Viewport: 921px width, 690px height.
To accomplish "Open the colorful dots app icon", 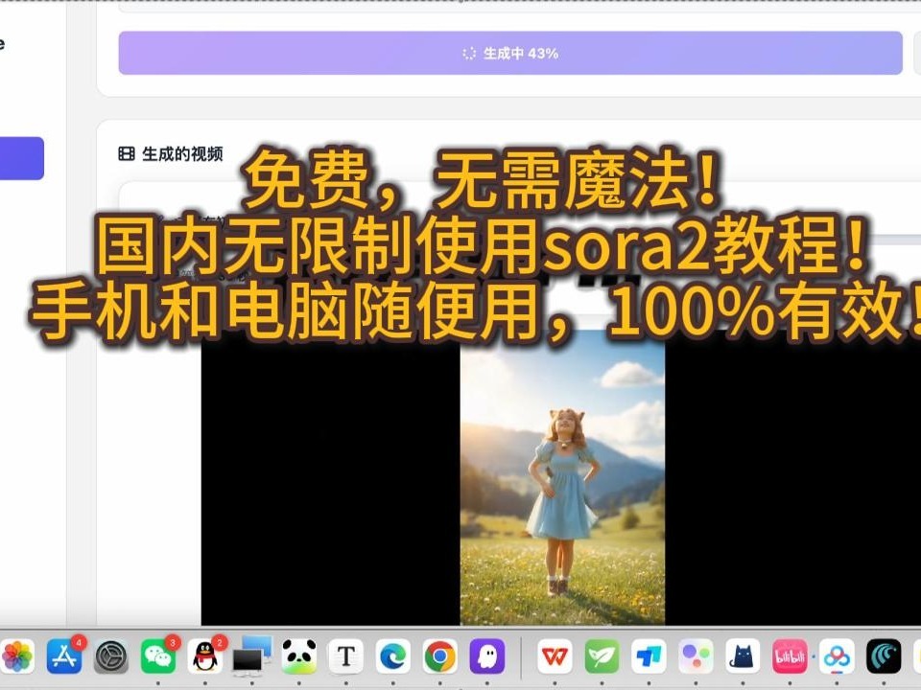I will pyautogui.click(x=696, y=656).
